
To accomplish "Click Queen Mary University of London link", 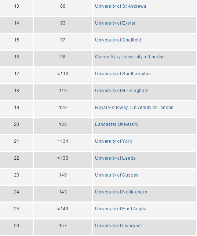I will click(130, 57).
